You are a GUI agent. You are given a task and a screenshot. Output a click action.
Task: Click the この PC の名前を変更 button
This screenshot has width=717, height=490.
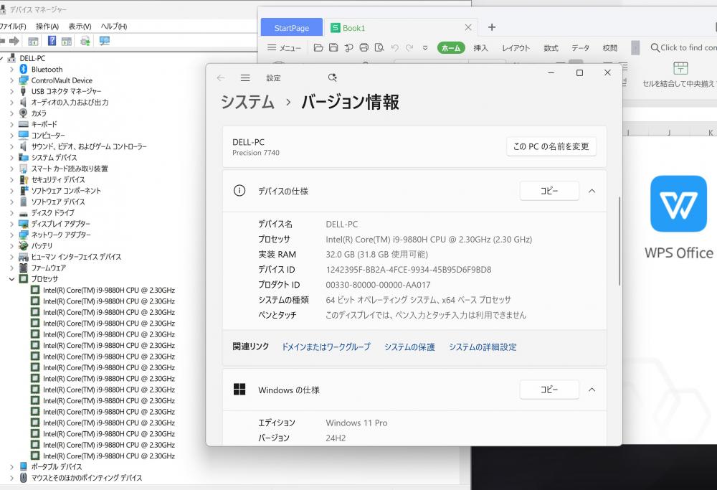pos(551,146)
